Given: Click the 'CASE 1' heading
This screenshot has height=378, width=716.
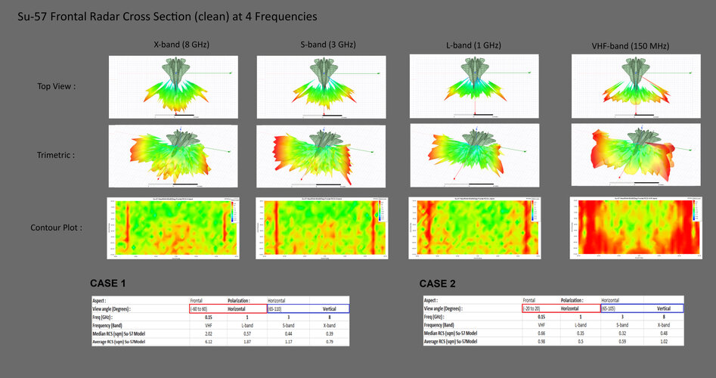Looking at the screenshot, I should point(108,283).
